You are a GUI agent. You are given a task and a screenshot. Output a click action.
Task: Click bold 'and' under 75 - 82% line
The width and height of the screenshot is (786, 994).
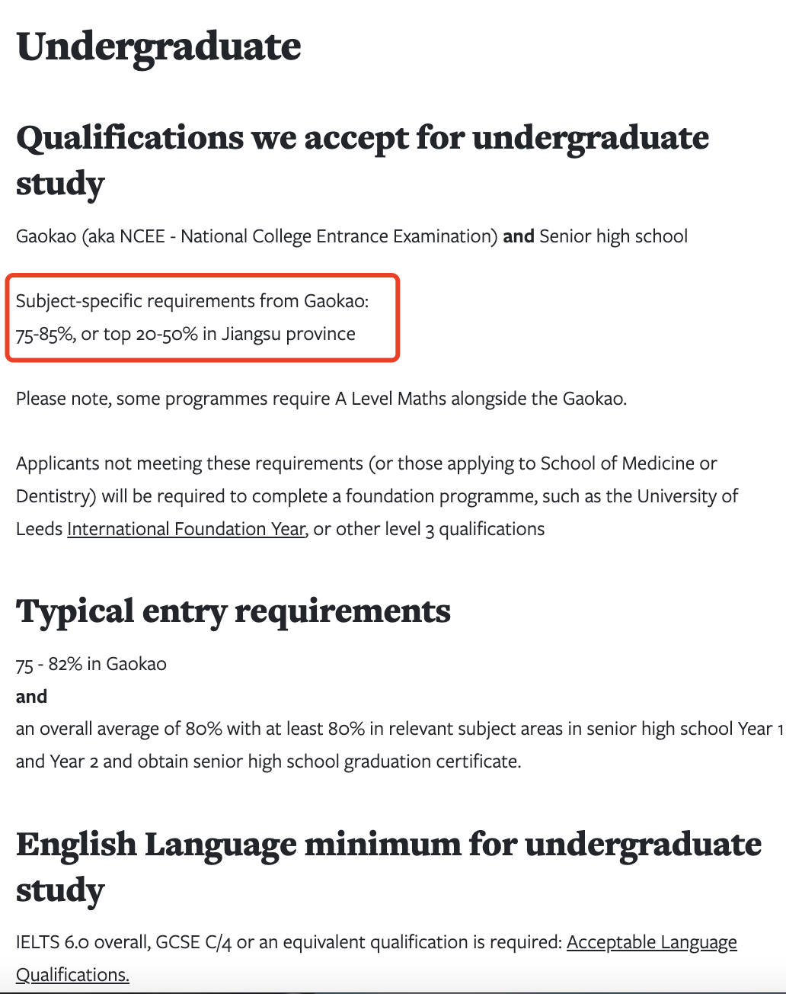(31, 697)
